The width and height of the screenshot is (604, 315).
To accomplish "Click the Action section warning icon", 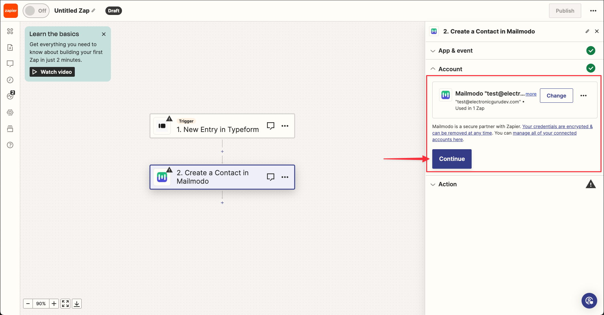I will pyautogui.click(x=591, y=184).
